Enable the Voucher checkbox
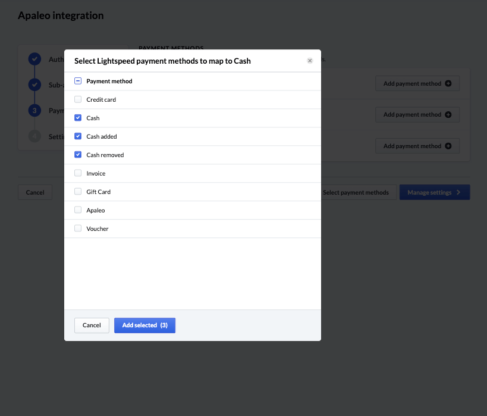 click(x=78, y=228)
